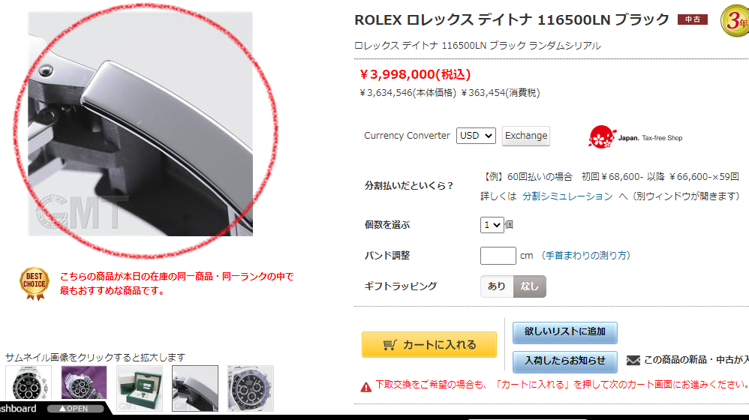This screenshot has height=420, width=749.
Task: Open 手首まわりの測り方 link
Action: (585, 255)
